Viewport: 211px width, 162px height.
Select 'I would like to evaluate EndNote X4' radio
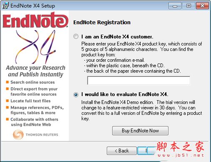76,95
